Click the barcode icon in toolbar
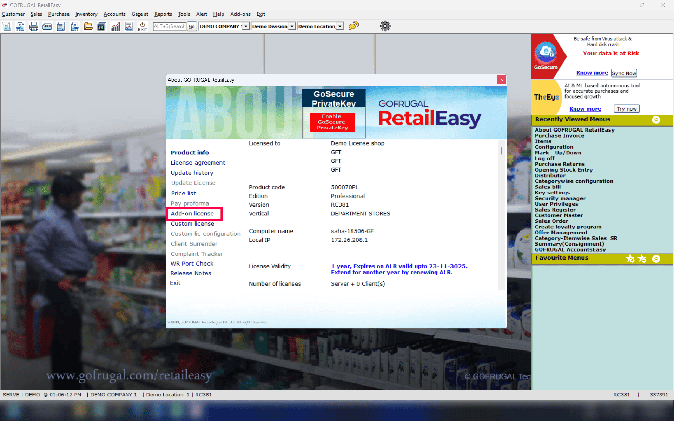 tap(47, 26)
